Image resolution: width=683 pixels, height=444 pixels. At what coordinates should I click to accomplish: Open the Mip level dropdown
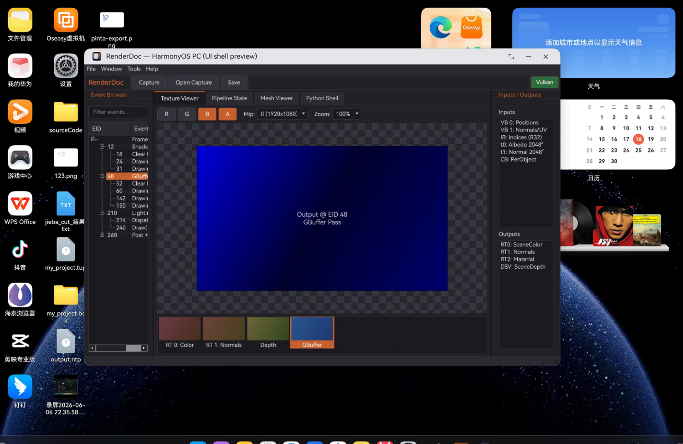point(282,114)
